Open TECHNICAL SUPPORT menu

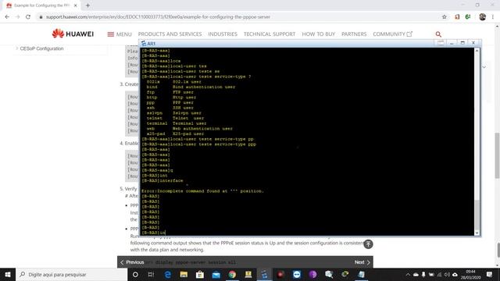pos(270,34)
